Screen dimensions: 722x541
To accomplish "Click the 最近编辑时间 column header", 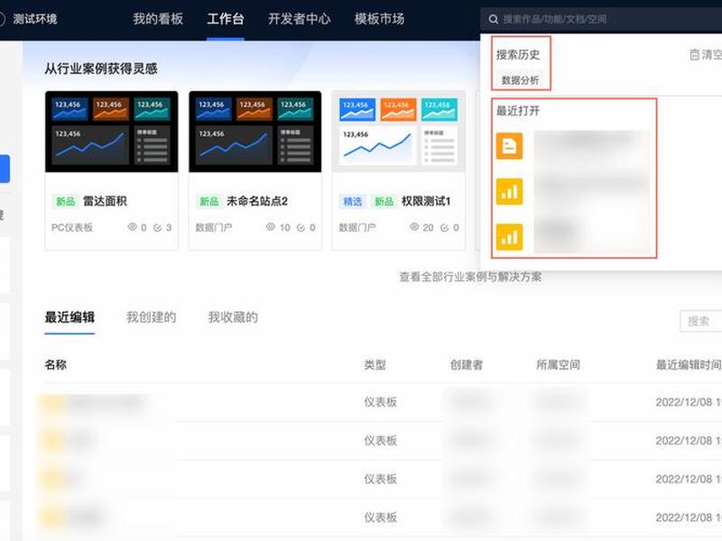I will (689, 365).
